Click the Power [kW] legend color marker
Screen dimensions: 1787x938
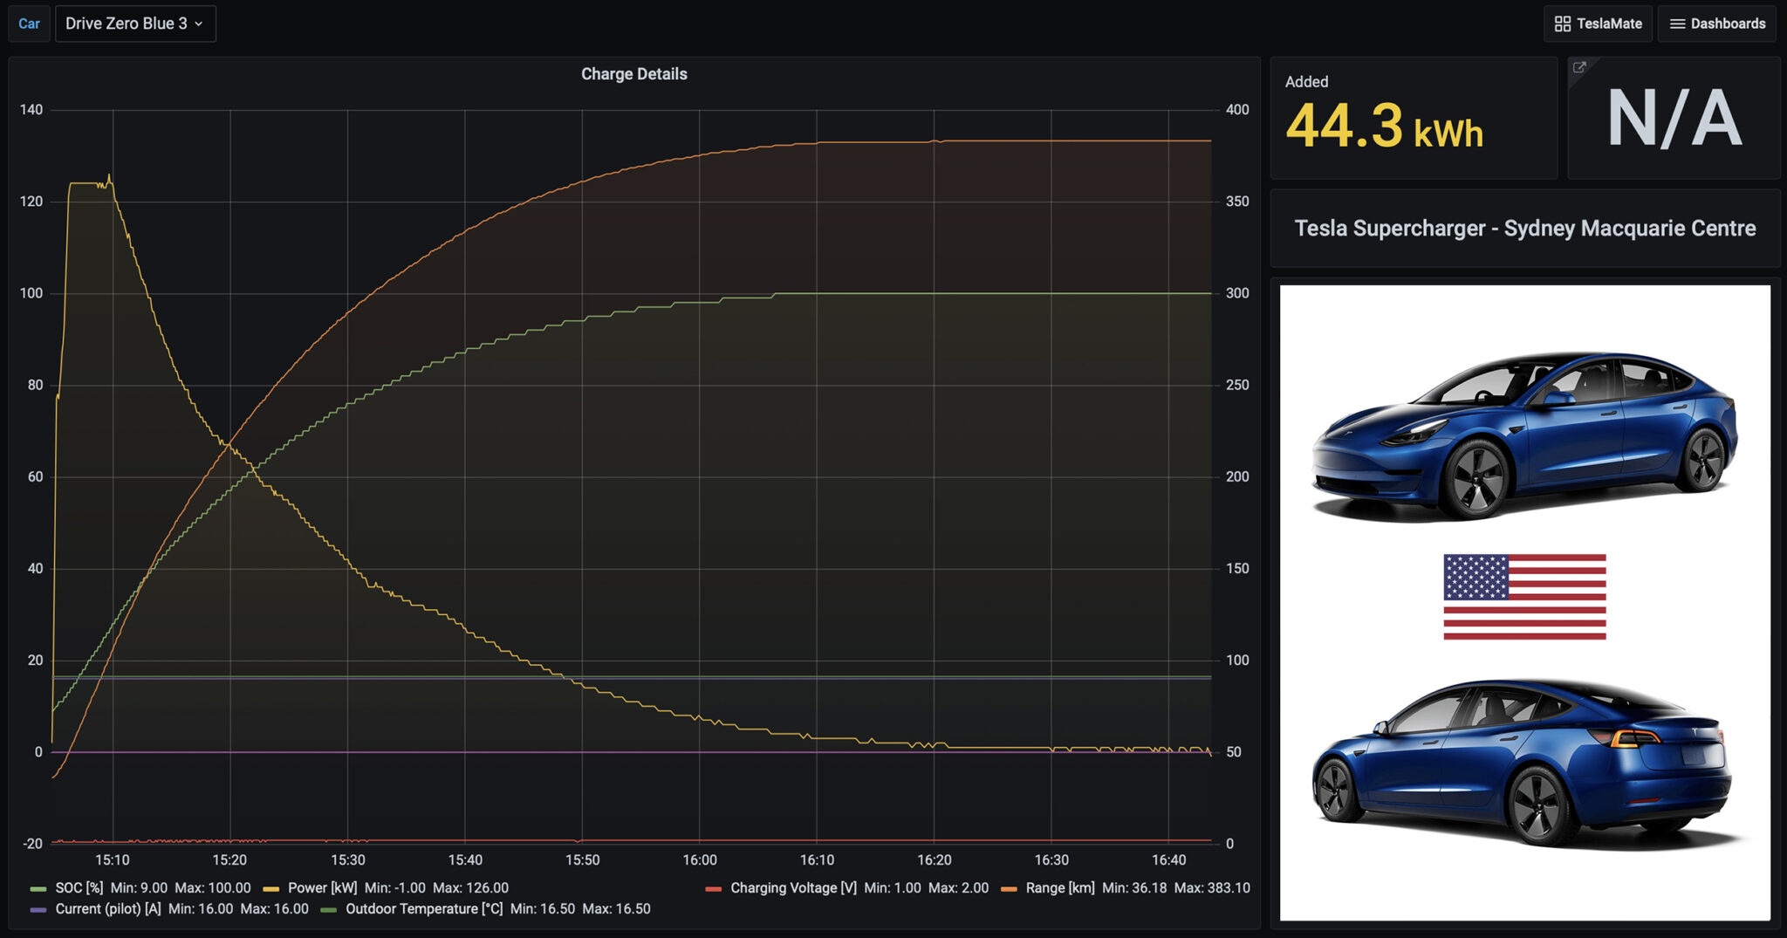click(272, 887)
